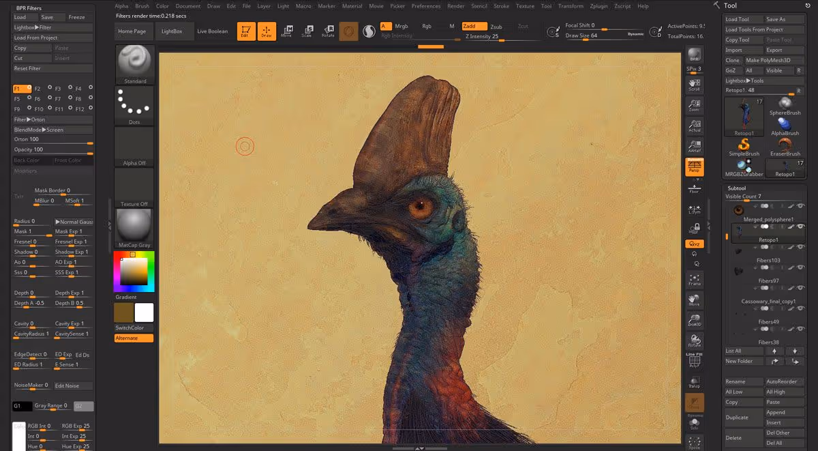Collapse the Subtool palette section
Viewport: 818px width, 451px height.
[736, 188]
